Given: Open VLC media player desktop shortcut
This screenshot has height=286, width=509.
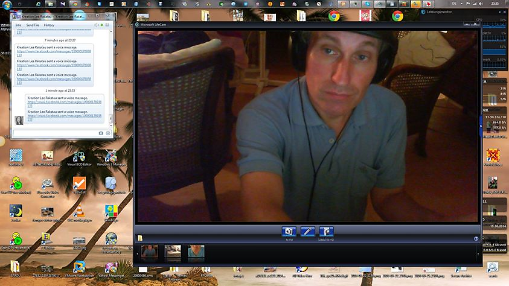Looking at the screenshot, I should tap(79, 211).
